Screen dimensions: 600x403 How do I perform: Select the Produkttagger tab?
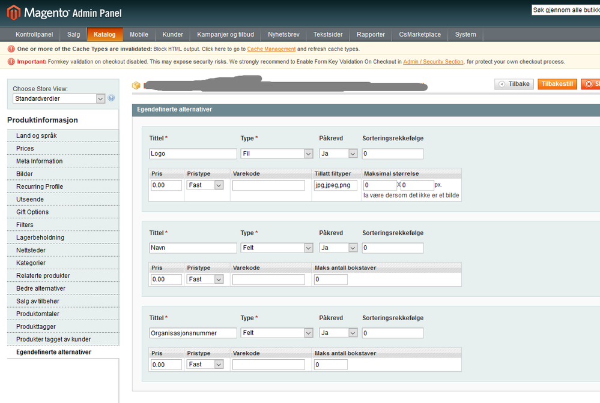point(63,327)
